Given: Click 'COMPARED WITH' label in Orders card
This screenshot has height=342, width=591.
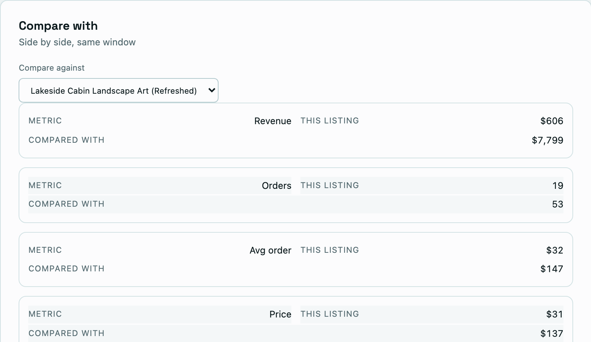Looking at the screenshot, I should tap(67, 204).
